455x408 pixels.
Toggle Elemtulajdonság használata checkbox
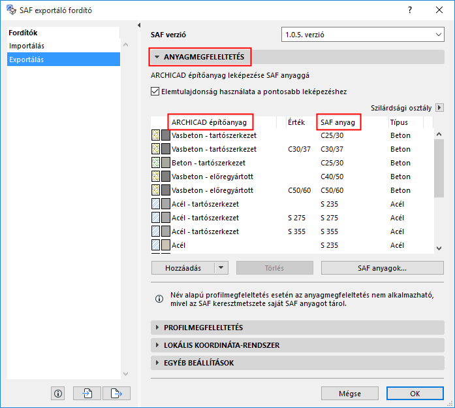(155, 92)
